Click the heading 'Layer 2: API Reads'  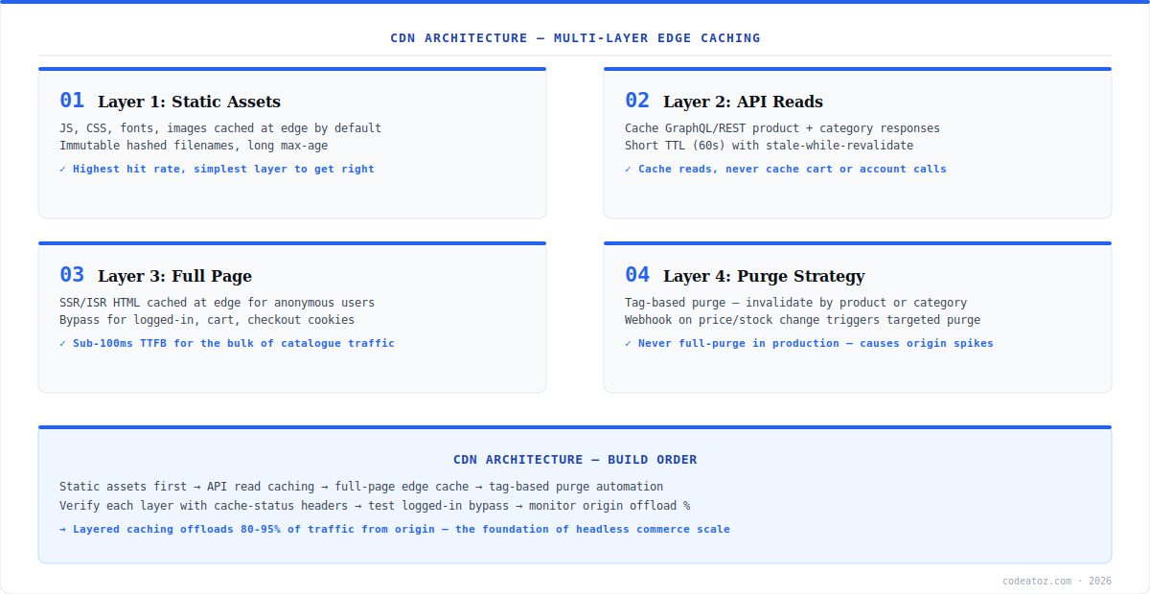point(743,102)
